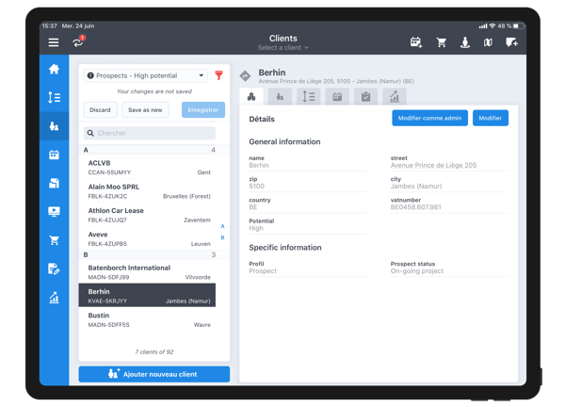This screenshot has width=565, height=407.
Task: Open the hamburger menu
Action: click(x=54, y=42)
